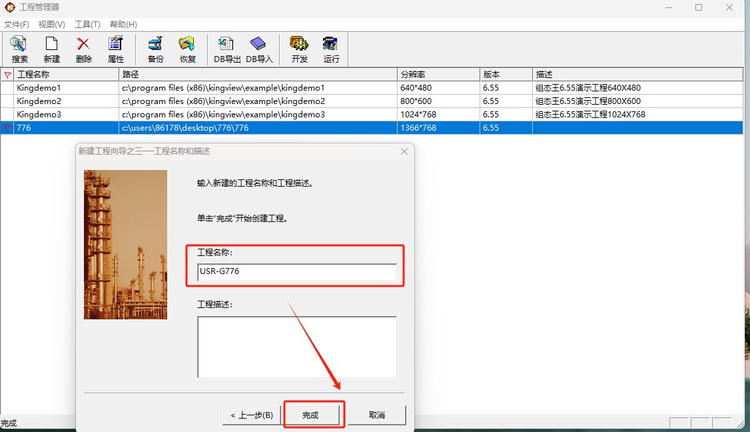Click inside the 工程描述 text area

296,347
